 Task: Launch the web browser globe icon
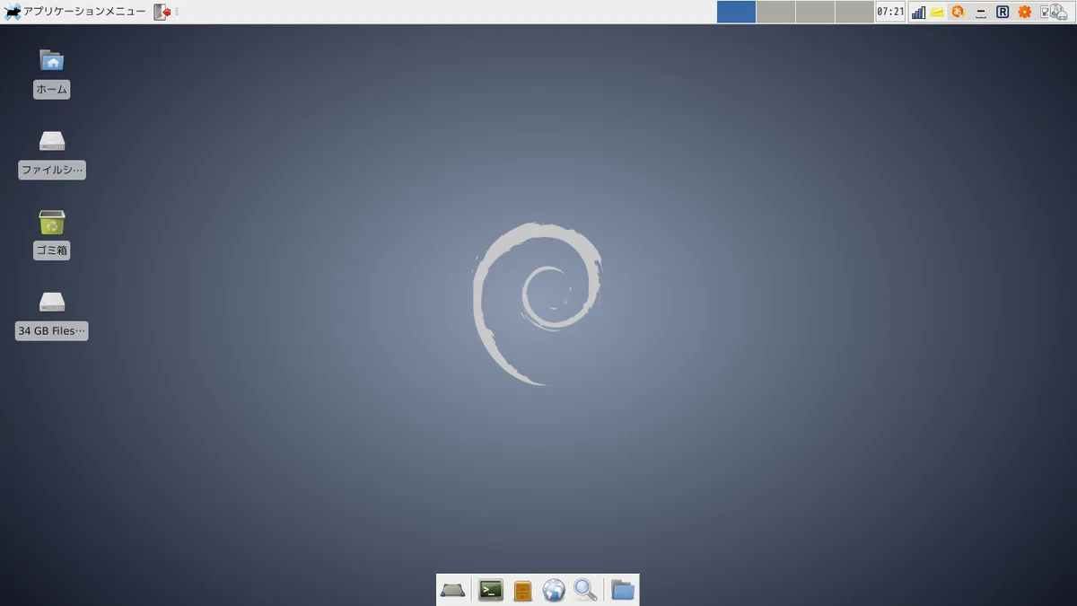pos(554,590)
